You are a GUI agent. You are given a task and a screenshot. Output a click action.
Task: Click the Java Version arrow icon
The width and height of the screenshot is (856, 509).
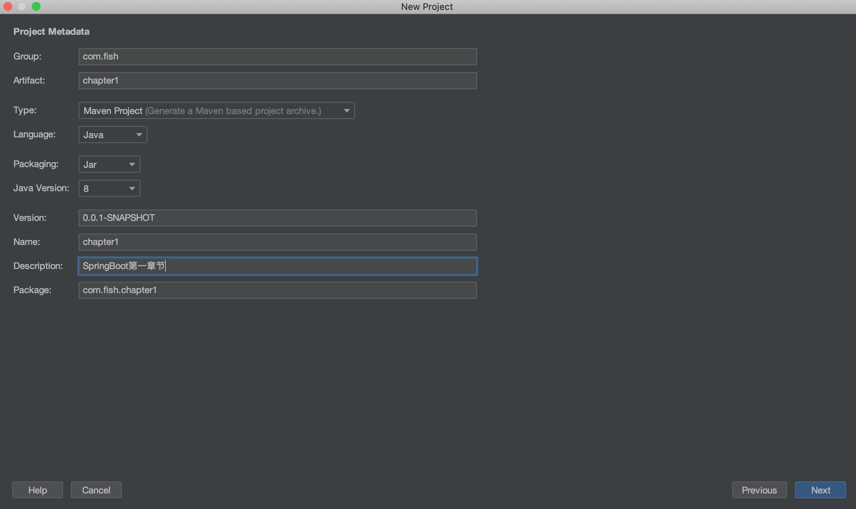click(x=132, y=188)
